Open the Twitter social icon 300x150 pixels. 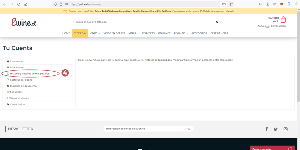276,129
